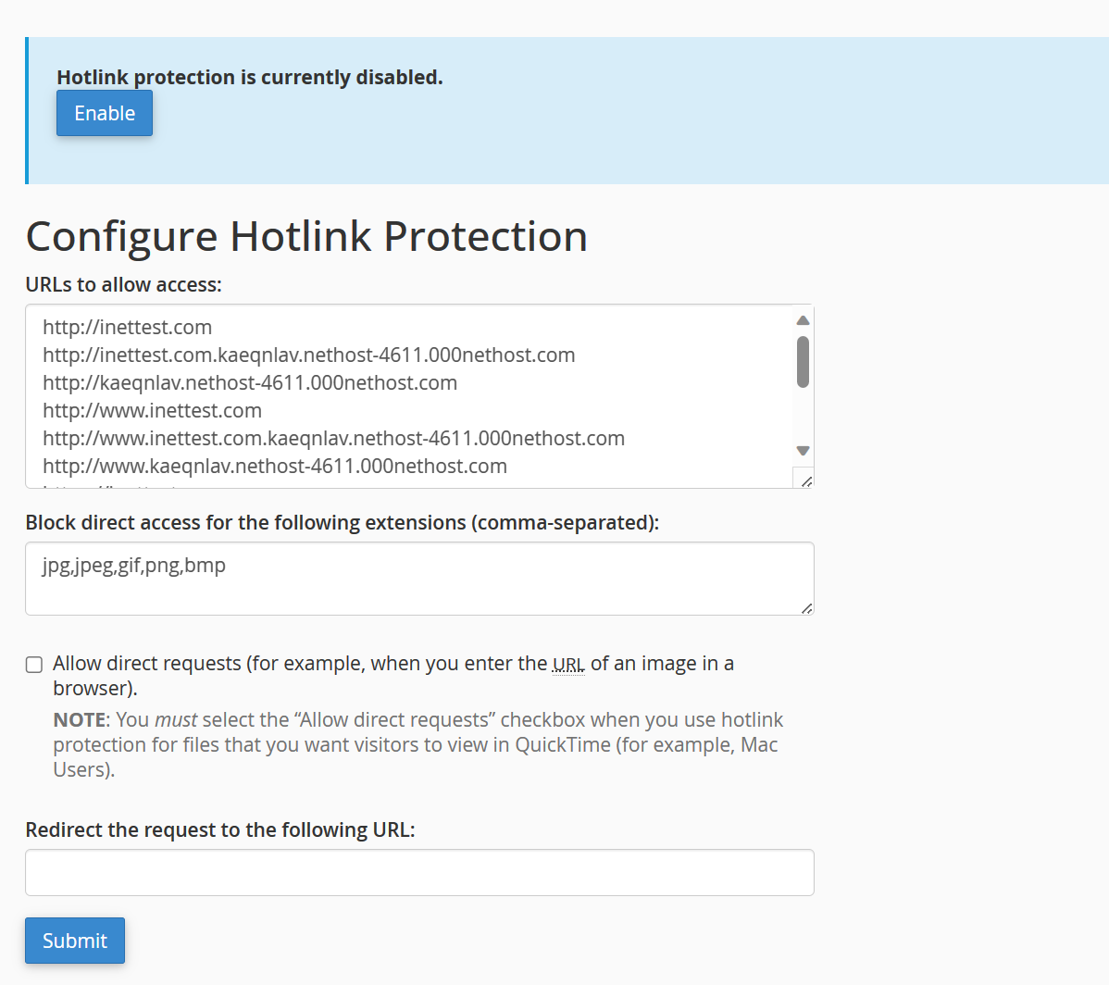1109x985 pixels.
Task: Click the "Redirect the request" field label
Action: click(220, 829)
